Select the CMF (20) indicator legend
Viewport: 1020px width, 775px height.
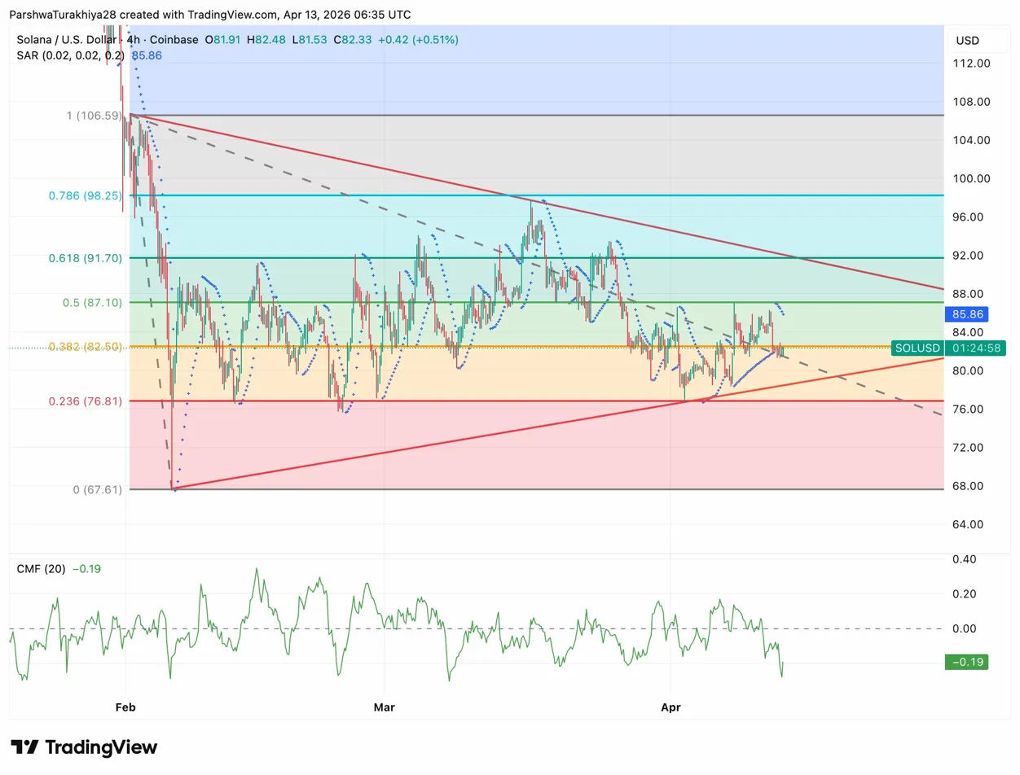[x=43, y=569]
